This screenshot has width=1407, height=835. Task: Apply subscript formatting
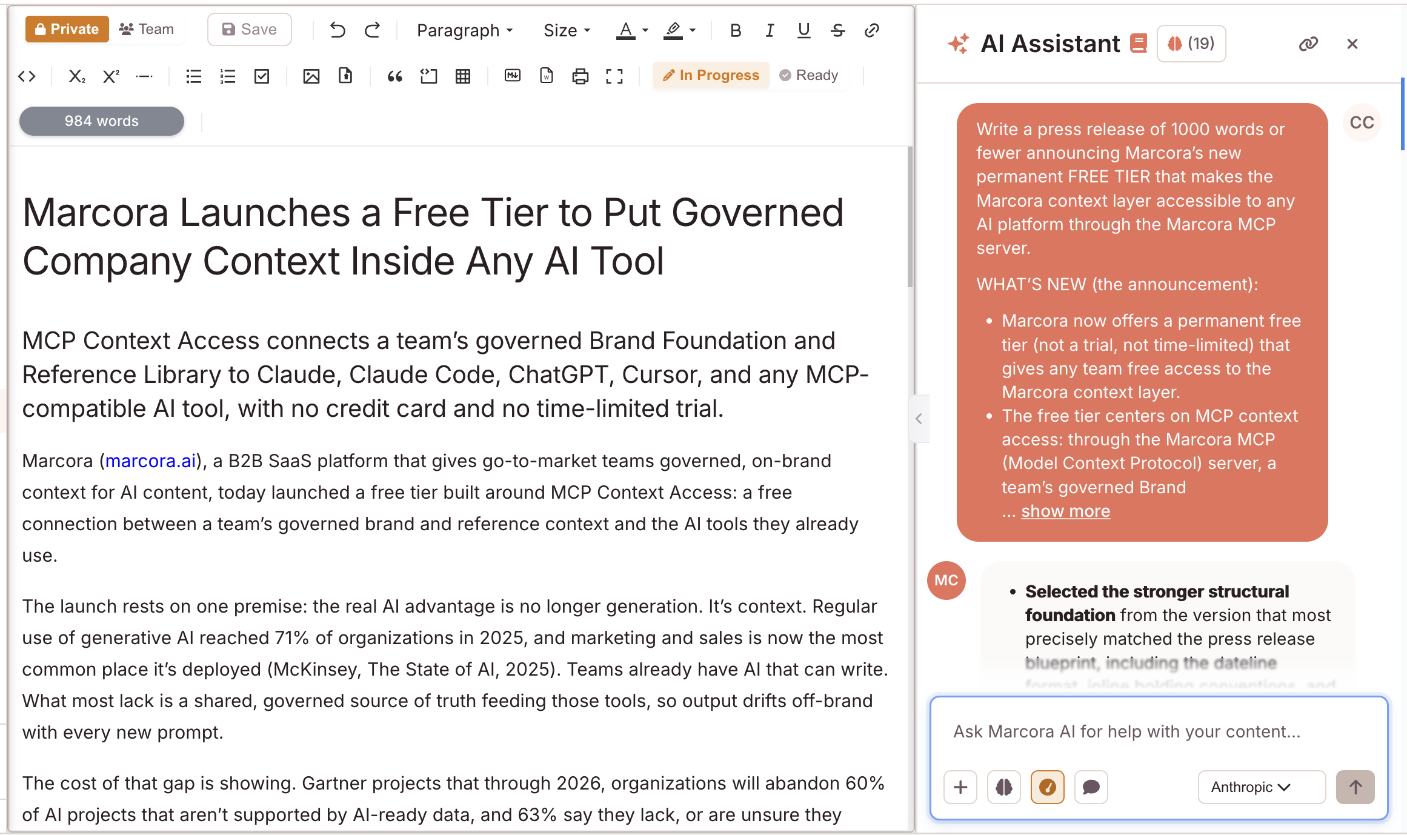(76, 76)
